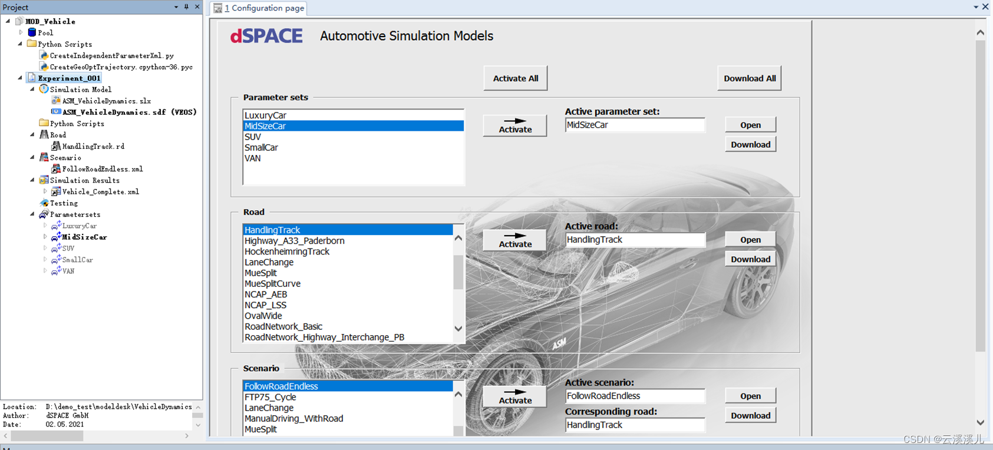Activate the selected road
Screen dimensions: 993x450
click(515, 240)
